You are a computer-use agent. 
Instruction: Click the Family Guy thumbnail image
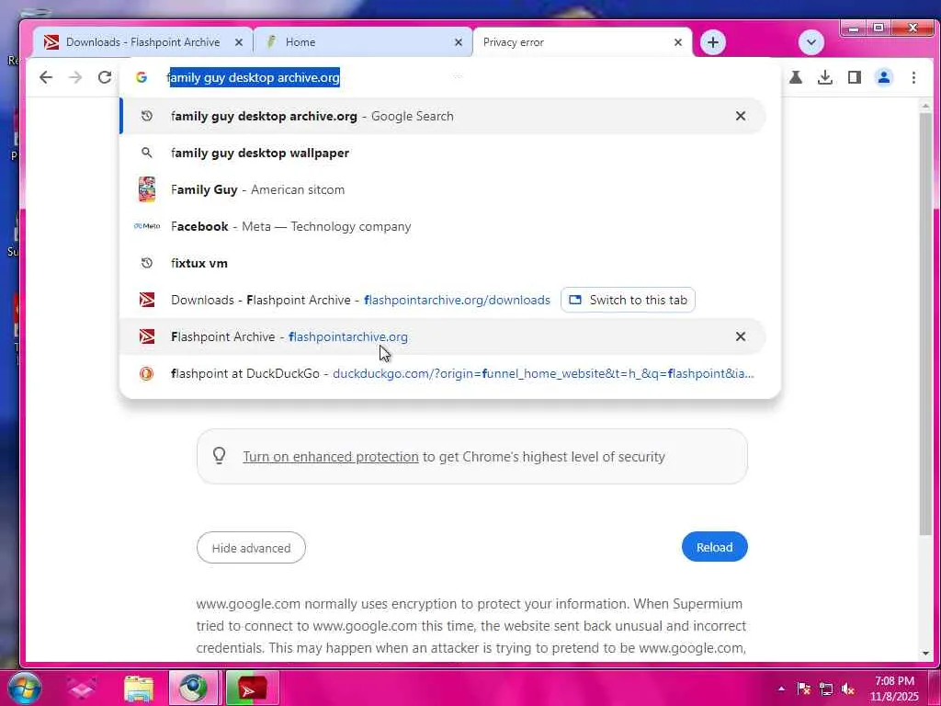tap(147, 189)
